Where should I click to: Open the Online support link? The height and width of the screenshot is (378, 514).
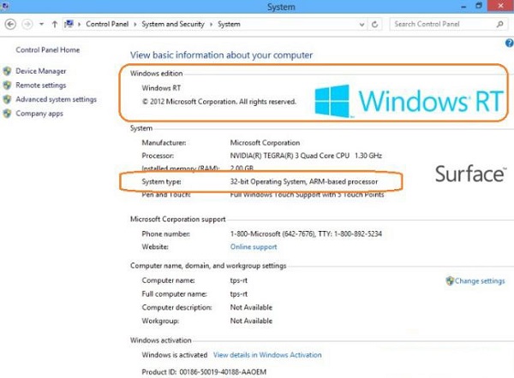coord(254,247)
